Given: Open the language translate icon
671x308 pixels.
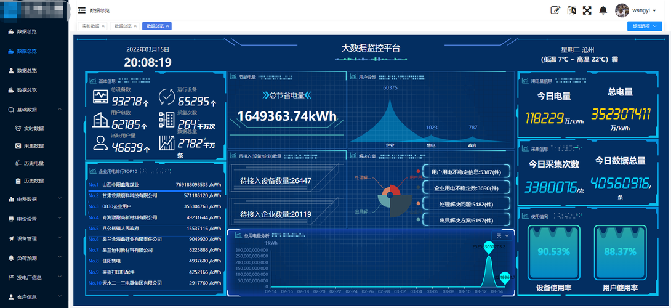Looking at the screenshot, I should (571, 10).
